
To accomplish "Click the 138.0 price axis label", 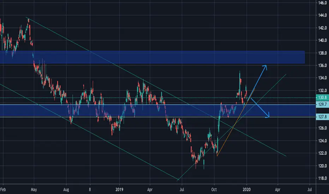I will [x=323, y=53].
